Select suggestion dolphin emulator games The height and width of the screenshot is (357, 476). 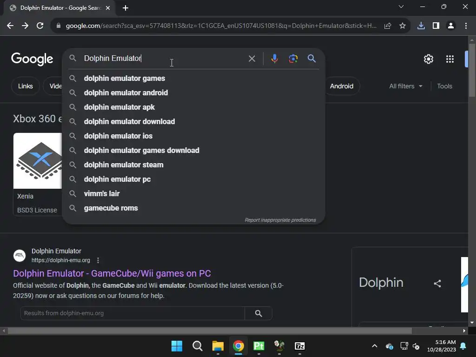(x=194, y=78)
